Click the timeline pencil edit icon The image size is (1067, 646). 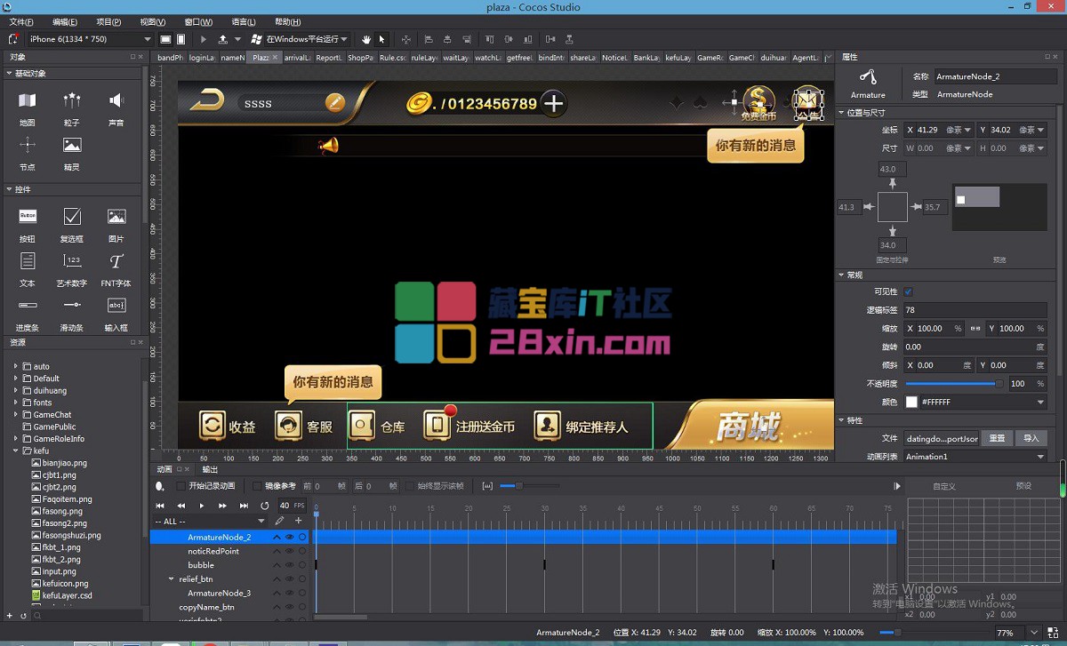[279, 521]
